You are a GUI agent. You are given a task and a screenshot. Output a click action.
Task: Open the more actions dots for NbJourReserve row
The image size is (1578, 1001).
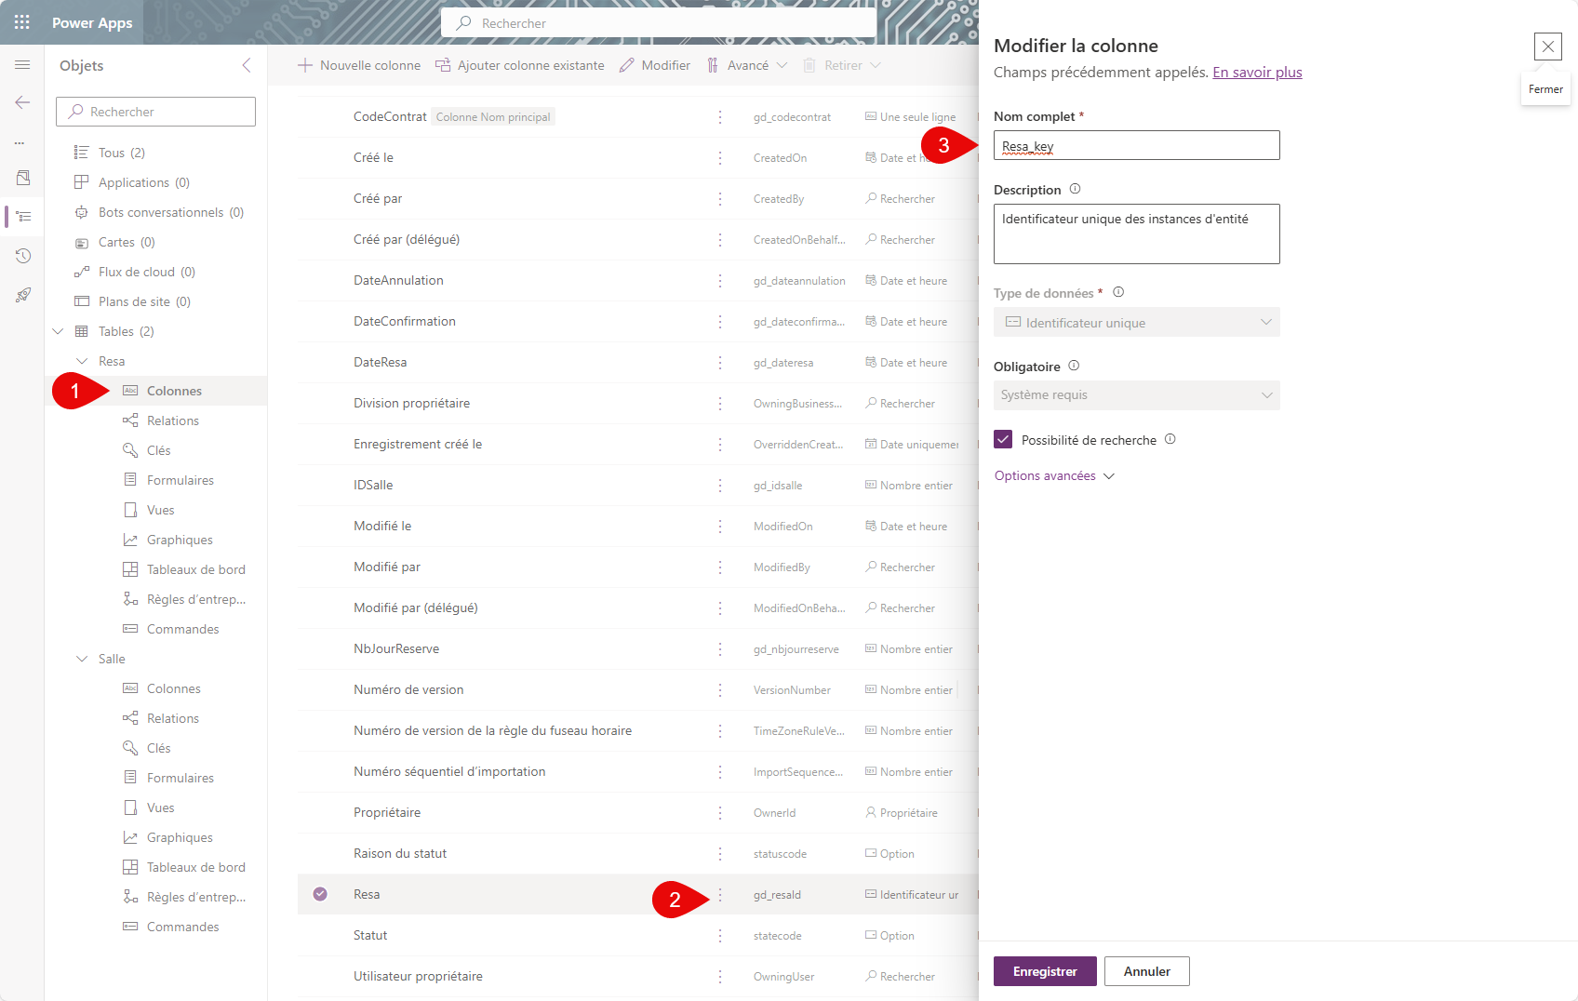point(720,649)
